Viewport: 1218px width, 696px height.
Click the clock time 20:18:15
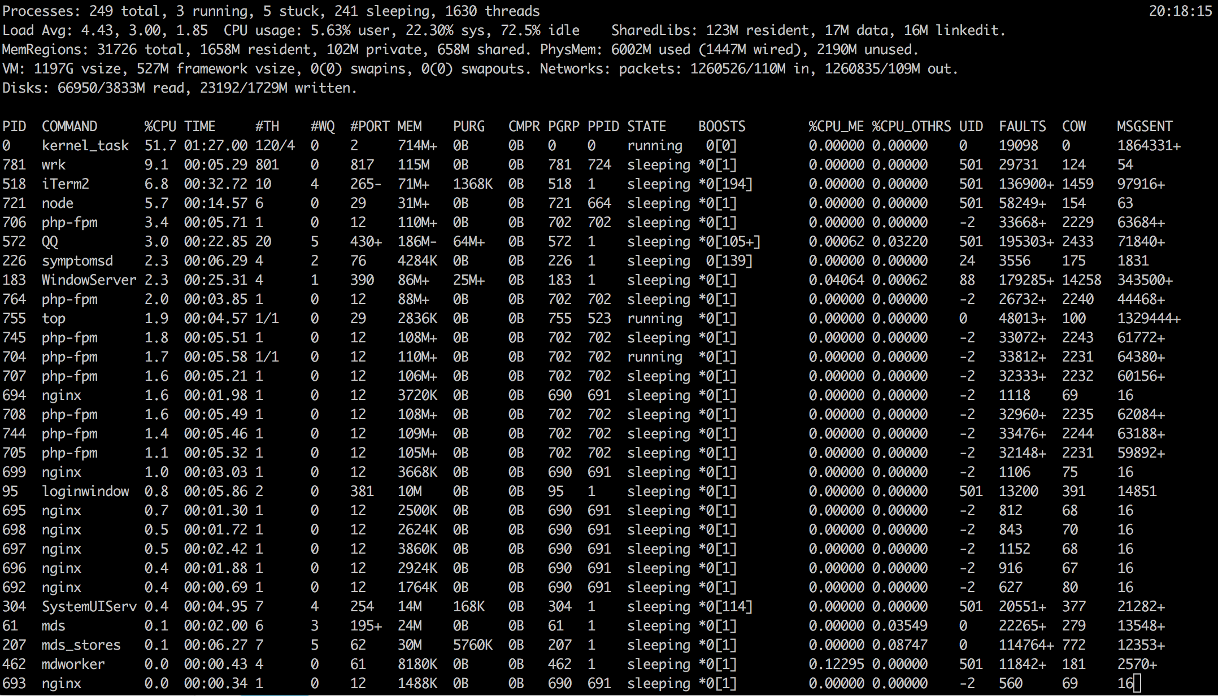coord(1180,11)
